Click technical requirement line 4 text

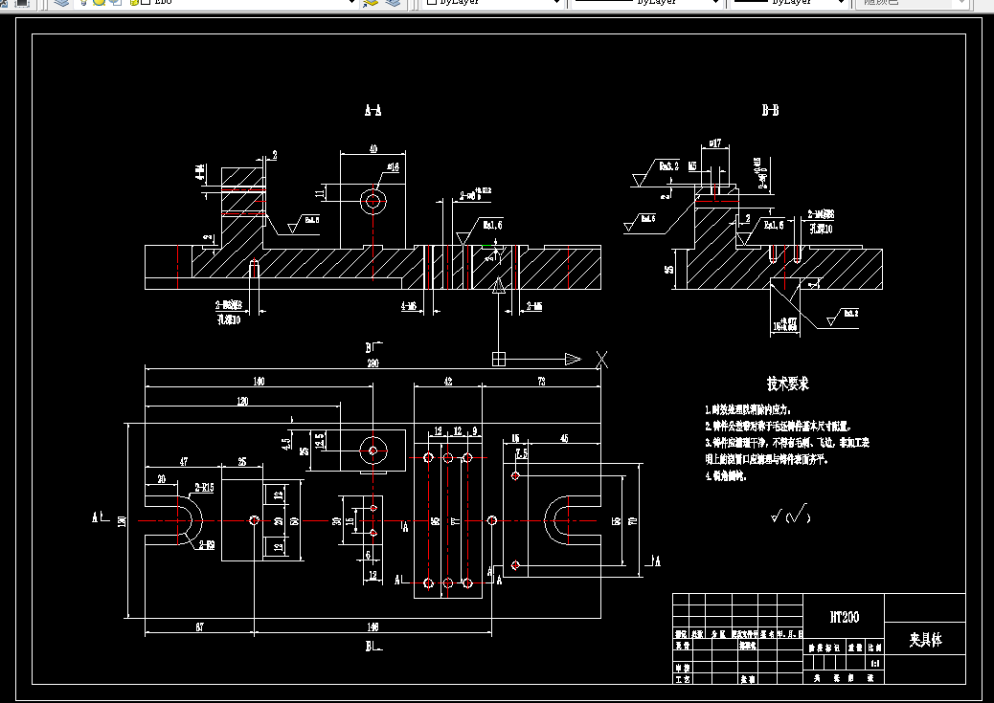click(x=726, y=476)
